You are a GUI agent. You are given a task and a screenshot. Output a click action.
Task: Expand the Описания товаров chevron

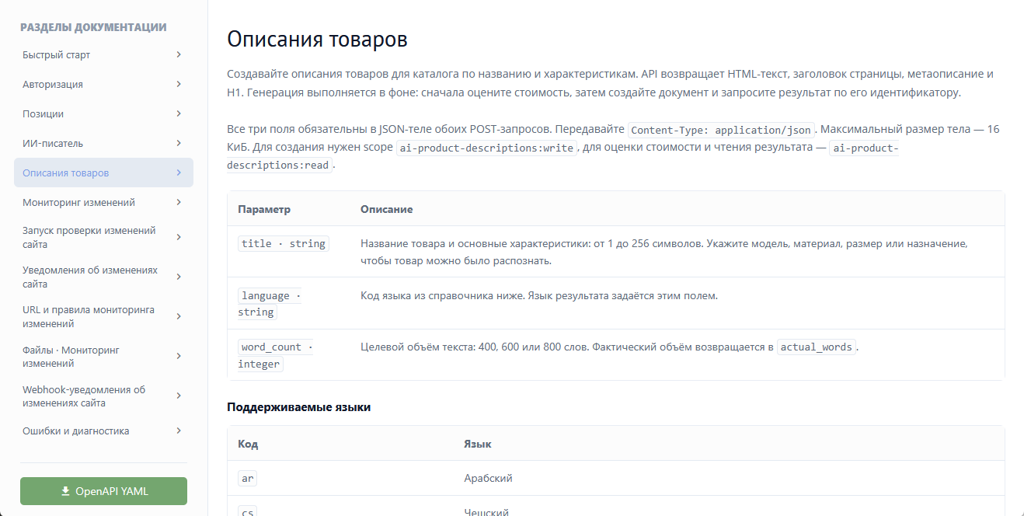click(x=179, y=173)
